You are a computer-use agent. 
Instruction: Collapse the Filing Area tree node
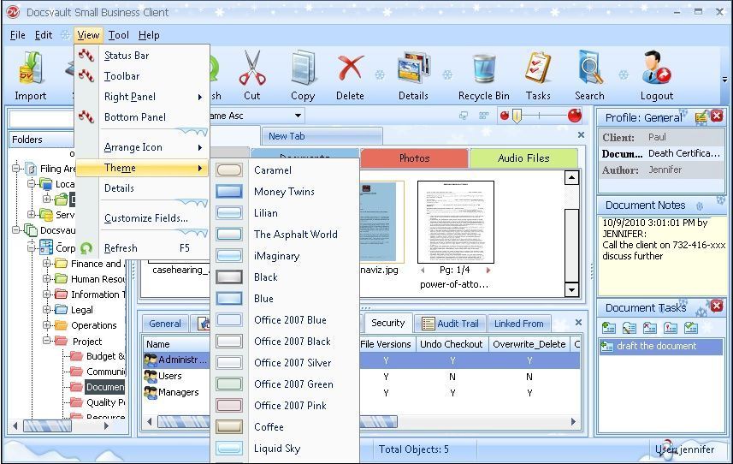click(x=16, y=169)
